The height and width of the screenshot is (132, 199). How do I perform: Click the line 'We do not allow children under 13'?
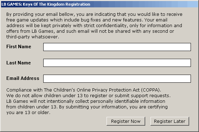89,95
